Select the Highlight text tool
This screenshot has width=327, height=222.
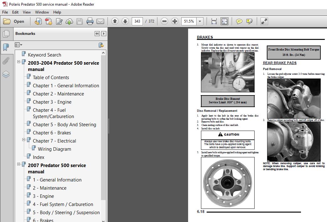pyautogui.click(x=250, y=21)
